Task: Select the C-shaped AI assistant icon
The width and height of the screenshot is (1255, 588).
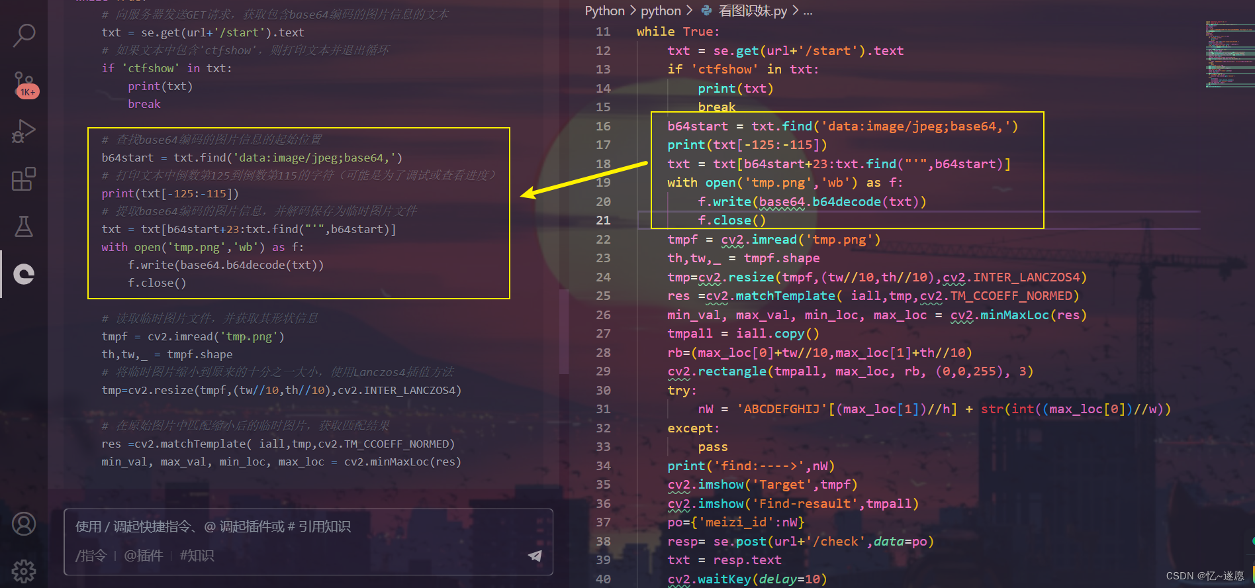Action: click(x=24, y=274)
